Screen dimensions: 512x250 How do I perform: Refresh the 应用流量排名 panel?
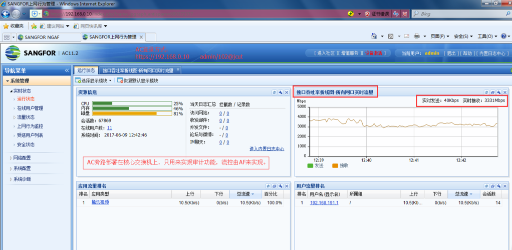268,186
